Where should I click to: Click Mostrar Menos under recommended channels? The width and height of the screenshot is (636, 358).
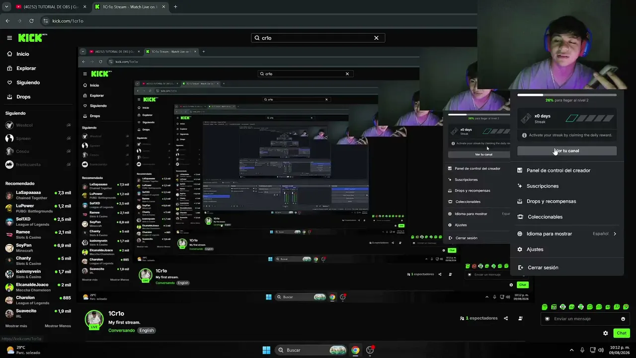(58, 326)
